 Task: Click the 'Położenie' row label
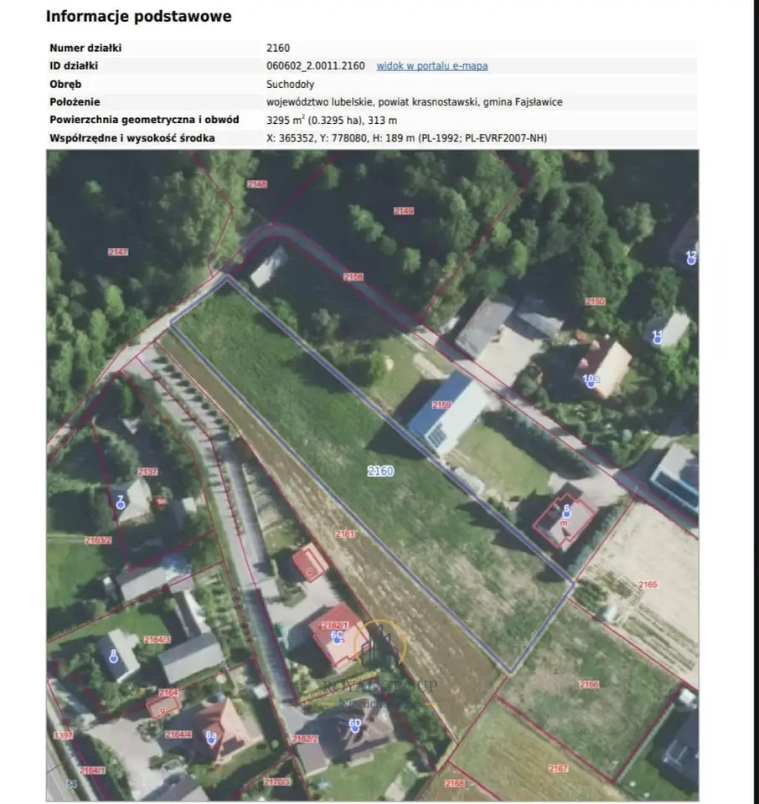pyautogui.click(x=75, y=102)
